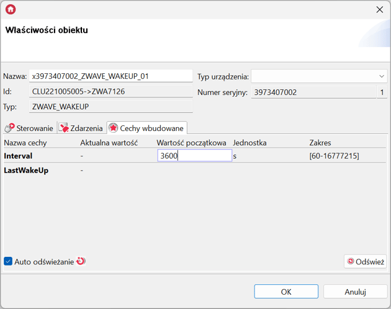Image resolution: width=391 pixels, height=309 pixels.
Task: Click the red spinner icon beside Auto odświeżanie
Action: [x=80, y=261]
